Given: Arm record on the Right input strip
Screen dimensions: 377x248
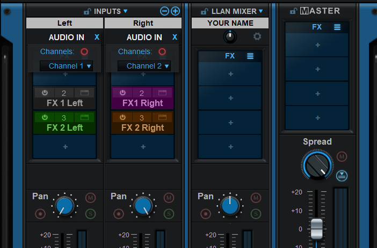Looking at the screenshot, I should [x=119, y=214].
